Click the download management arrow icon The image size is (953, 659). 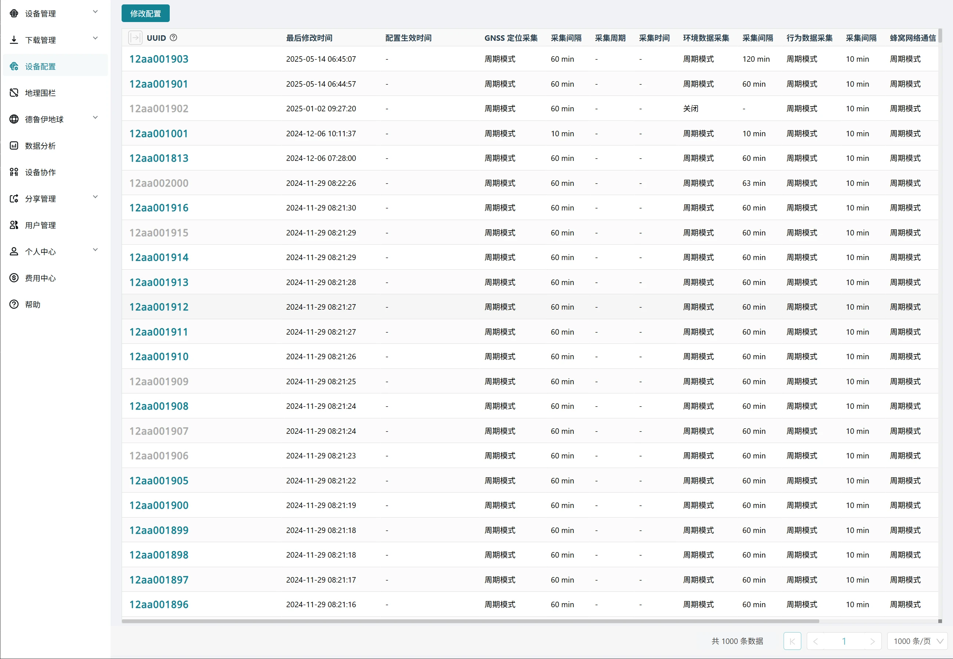click(14, 40)
